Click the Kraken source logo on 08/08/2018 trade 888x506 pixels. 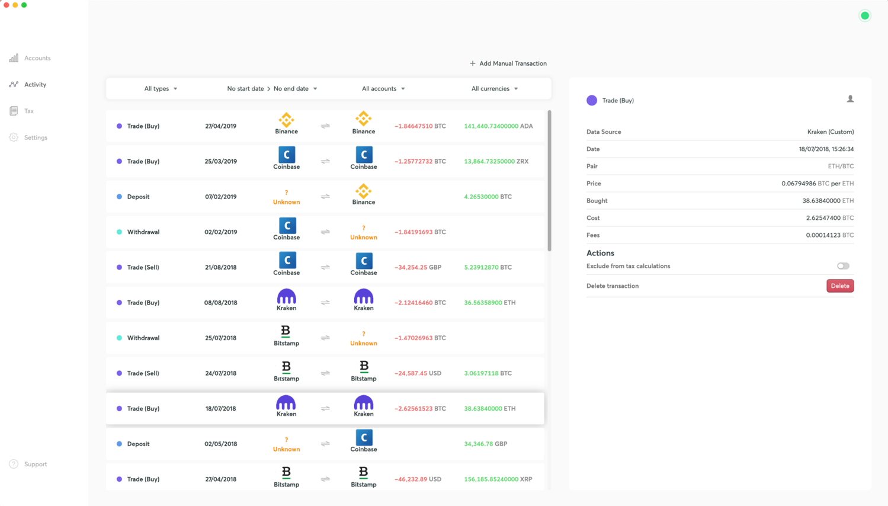tap(286, 297)
